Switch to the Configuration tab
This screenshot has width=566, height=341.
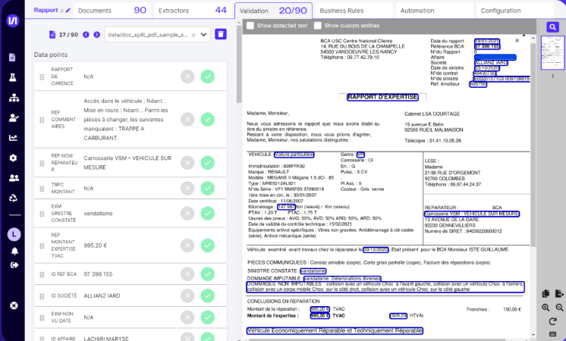[515, 11]
